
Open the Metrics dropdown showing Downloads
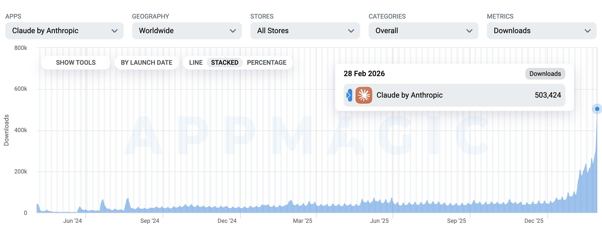tap(542, 31)
